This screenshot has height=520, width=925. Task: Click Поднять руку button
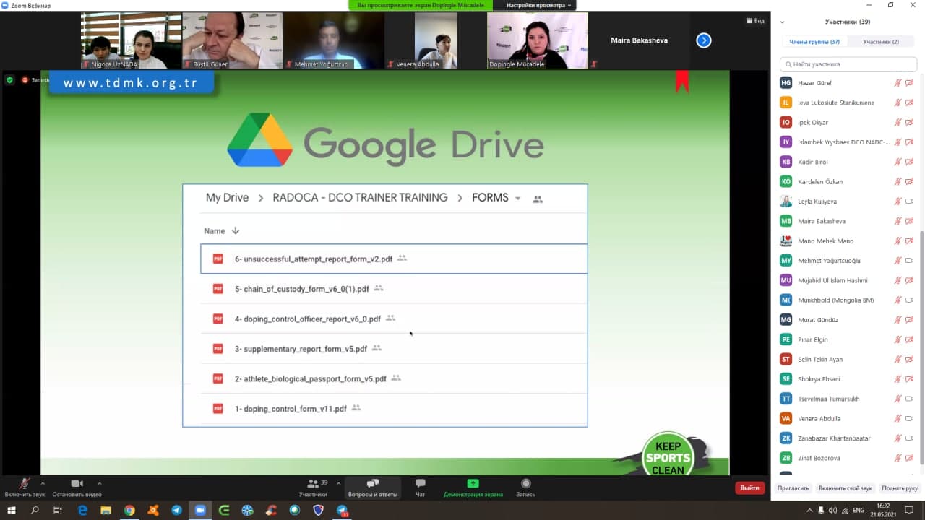point(899,488)
